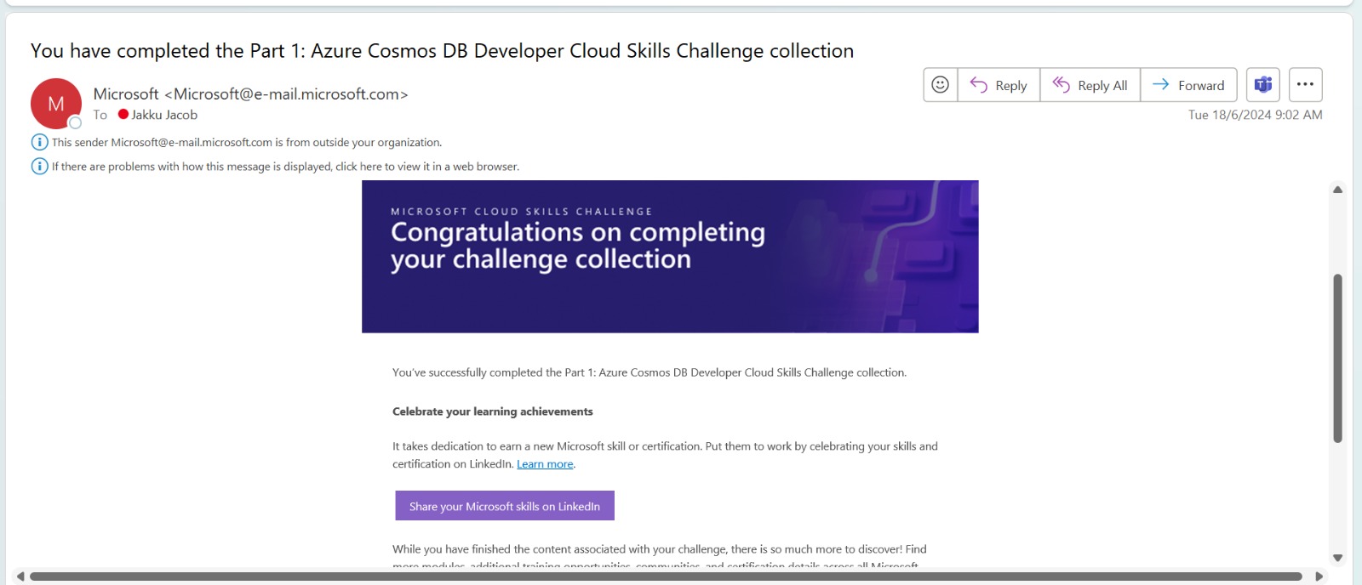The width and height of the screenshot is (1362, 585).
Task: Reply to the Microsoft email
Action: (x=999, y=85)
